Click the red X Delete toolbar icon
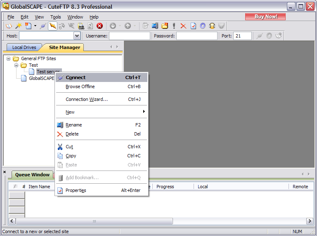Screen dimensions: 317x236 183,26
